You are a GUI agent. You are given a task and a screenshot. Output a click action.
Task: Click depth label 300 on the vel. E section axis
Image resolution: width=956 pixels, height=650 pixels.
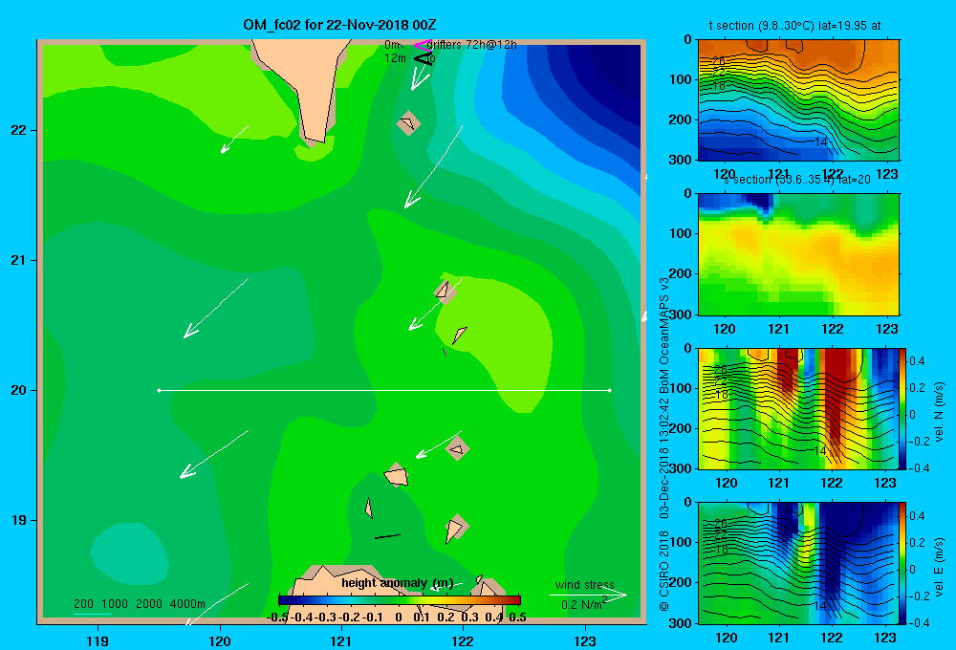(x=681, y=623)
